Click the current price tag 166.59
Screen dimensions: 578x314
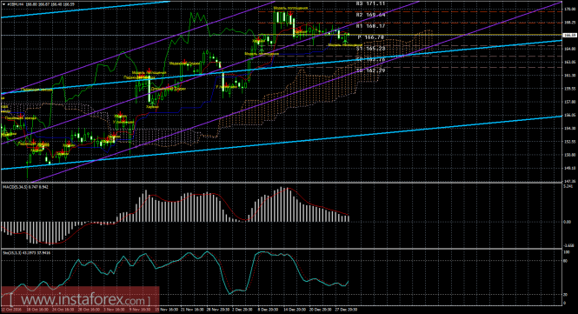(570, 35)
